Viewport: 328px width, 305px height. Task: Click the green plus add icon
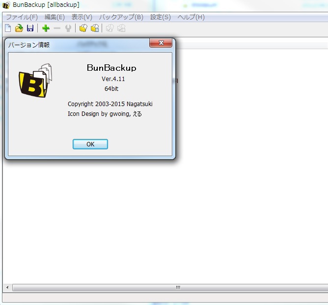46,28
